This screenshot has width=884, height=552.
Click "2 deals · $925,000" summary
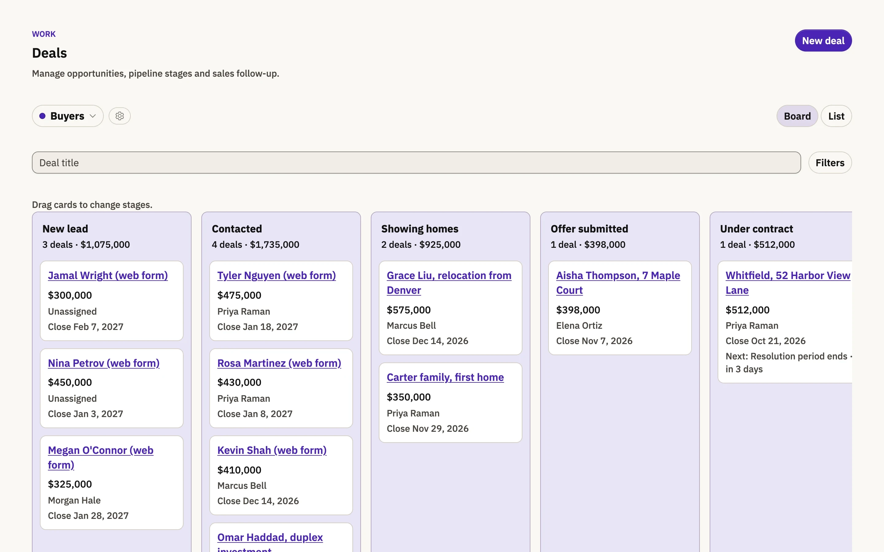click(421, 245)
